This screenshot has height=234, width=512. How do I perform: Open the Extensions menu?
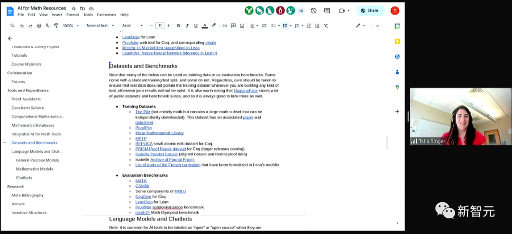107,15
